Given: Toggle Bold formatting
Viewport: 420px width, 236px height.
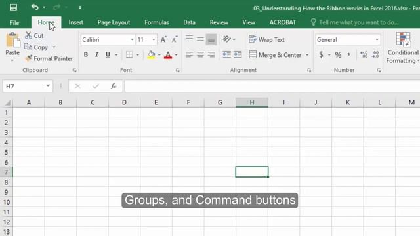Looking at the screenshot, I should (x=86, y=55).
